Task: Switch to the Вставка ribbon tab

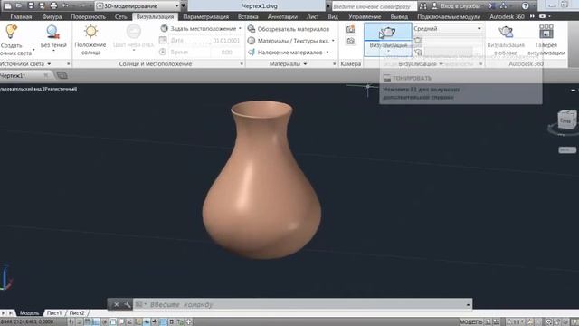Action: (x=248, y=16)
